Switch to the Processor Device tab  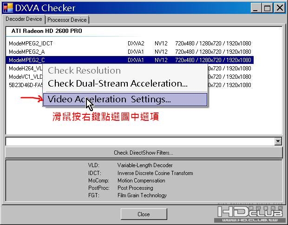click(67, 20)
